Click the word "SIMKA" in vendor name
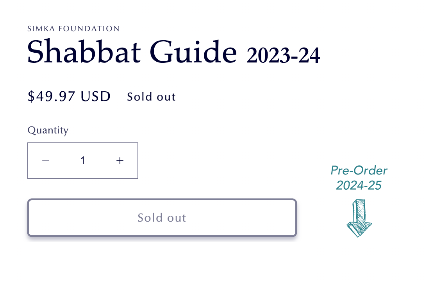 coord(39,28)
